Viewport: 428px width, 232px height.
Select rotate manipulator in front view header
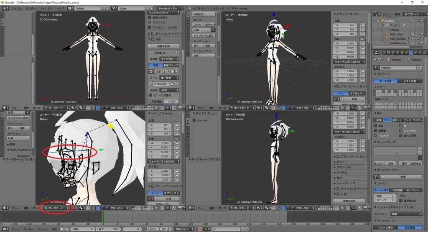[x=102, y=108]
